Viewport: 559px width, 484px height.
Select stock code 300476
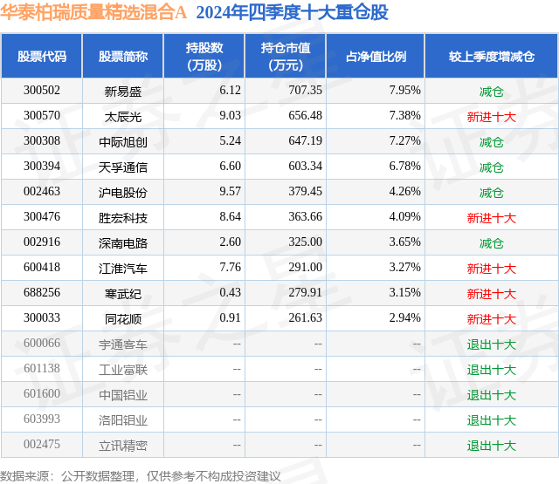click(42, 217)
